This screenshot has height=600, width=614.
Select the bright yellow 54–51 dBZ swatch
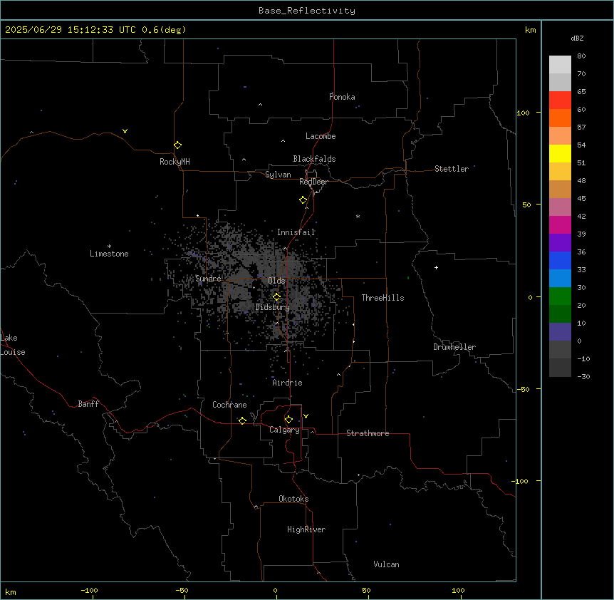(x=560, y=153)
